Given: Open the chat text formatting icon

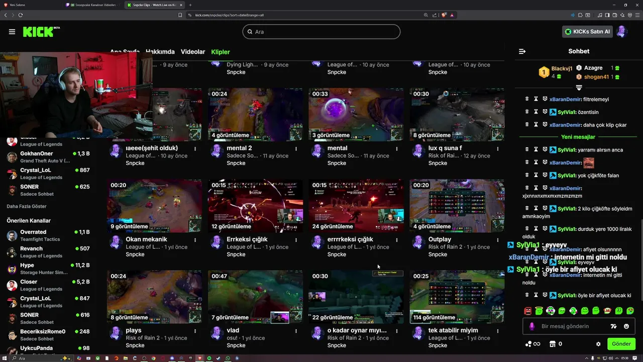Looking at the screenshot, I should pyautogui.click(x=613, y=326).
